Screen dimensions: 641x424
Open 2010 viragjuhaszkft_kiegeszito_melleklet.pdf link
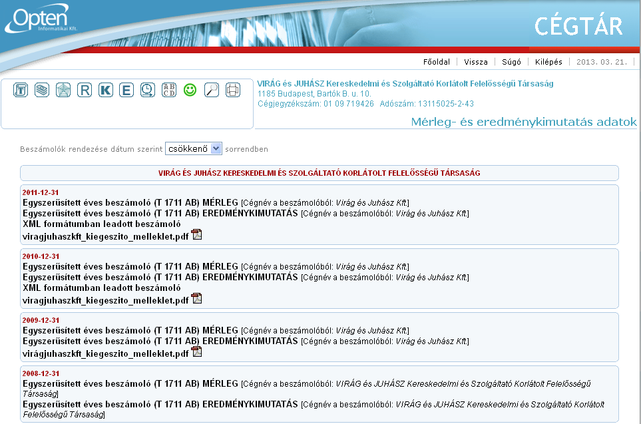click(105, 300)
